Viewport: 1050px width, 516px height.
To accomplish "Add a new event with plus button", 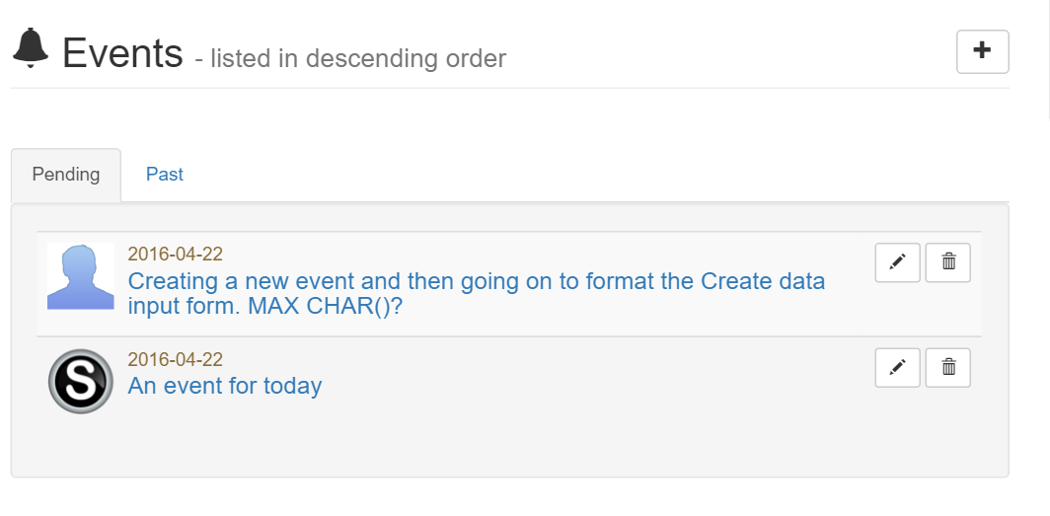I will 982,51.
